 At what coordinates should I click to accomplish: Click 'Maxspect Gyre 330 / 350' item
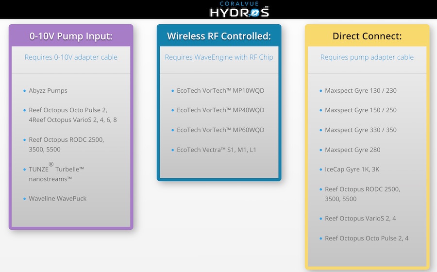(x=361, y=130)
